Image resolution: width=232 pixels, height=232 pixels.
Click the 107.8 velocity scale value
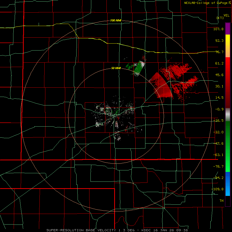tap(218, 29)
